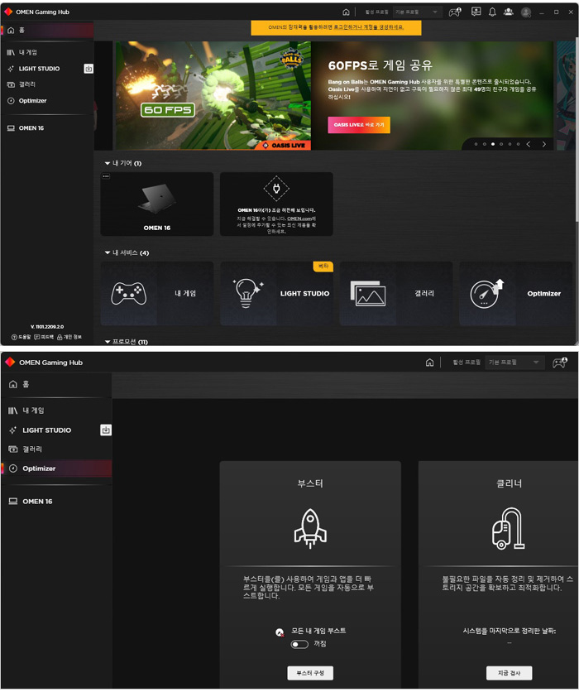Viewport: 579px width, 692px height.
Task: Select the last carousel page dot
Action: [x=518, y=144]
